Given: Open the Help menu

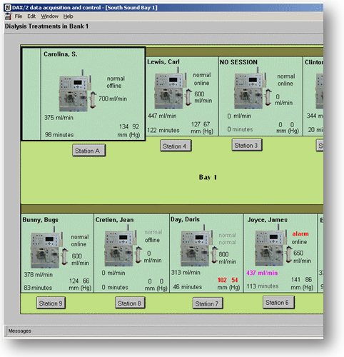Looking at the screenshot, I should [x=68, y=16].
